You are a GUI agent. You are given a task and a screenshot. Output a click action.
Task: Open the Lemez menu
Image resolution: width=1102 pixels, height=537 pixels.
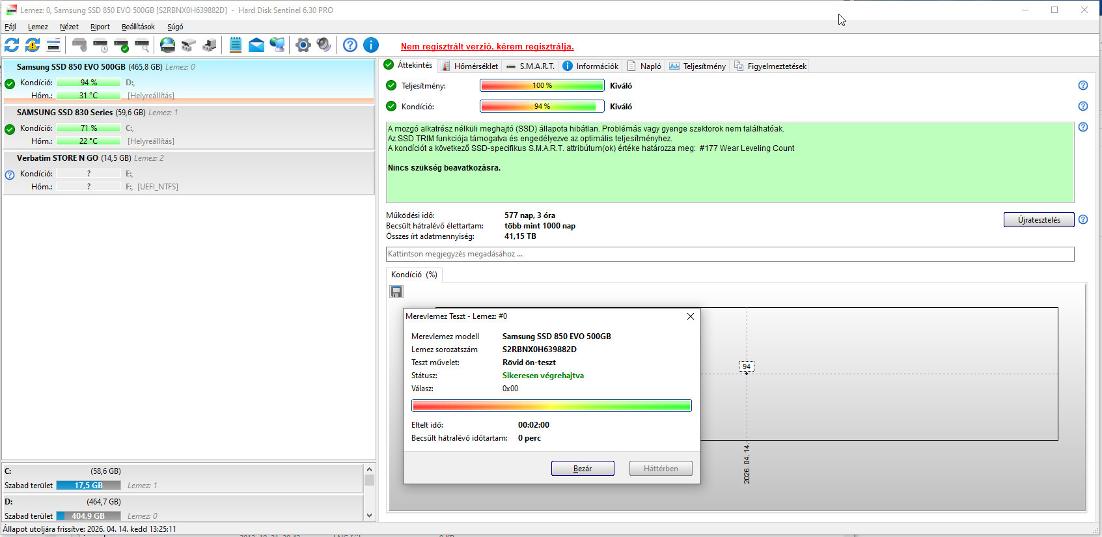point(38,27)
